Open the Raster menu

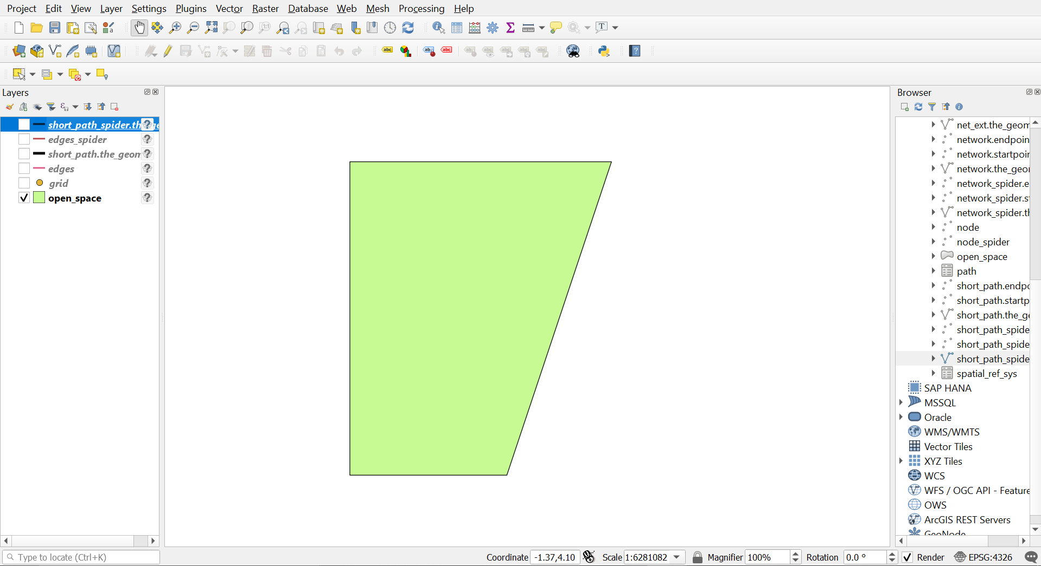(265, 9)
